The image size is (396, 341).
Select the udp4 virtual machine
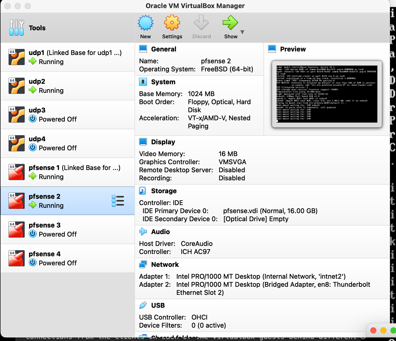click(x=68, y=143)
